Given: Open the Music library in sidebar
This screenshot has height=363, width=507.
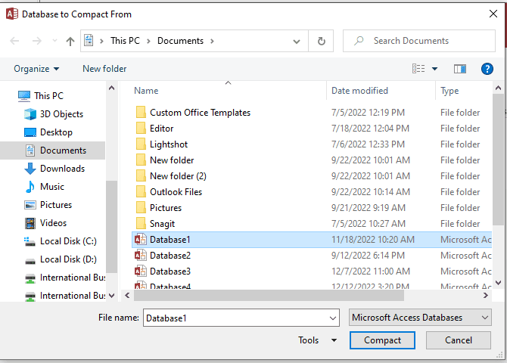Looking at the screenshot, I should point(51,187).
